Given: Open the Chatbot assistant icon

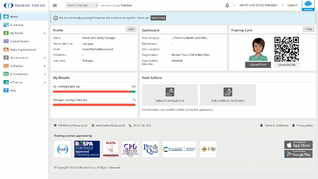Looking at the screenshot, I should point(308,4).
